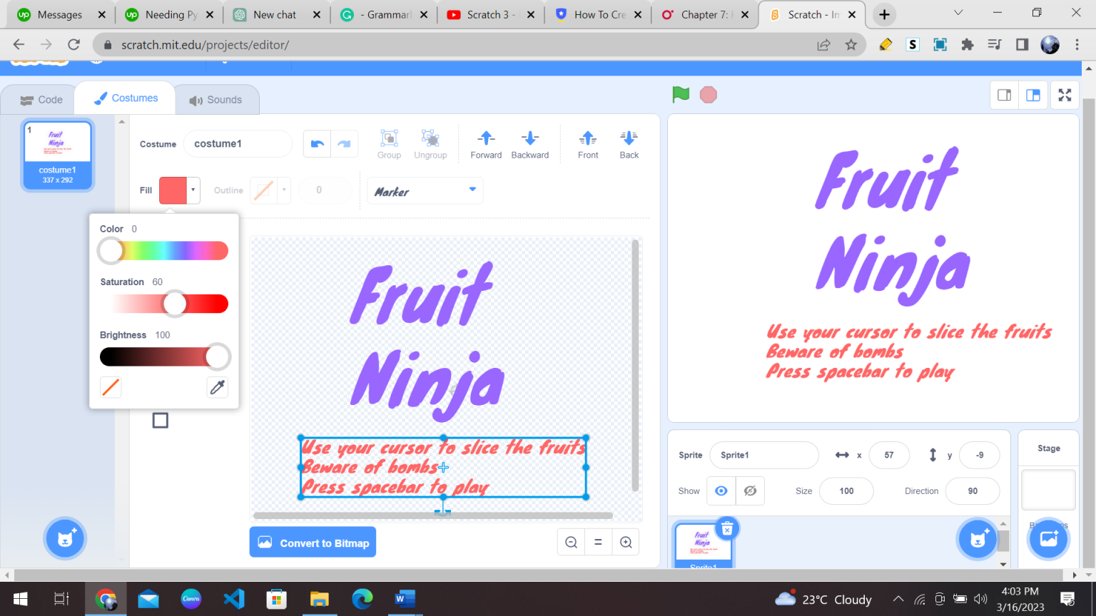Click the Undo icon in the paint editor

pyautogui.click(x=316, y=143)
